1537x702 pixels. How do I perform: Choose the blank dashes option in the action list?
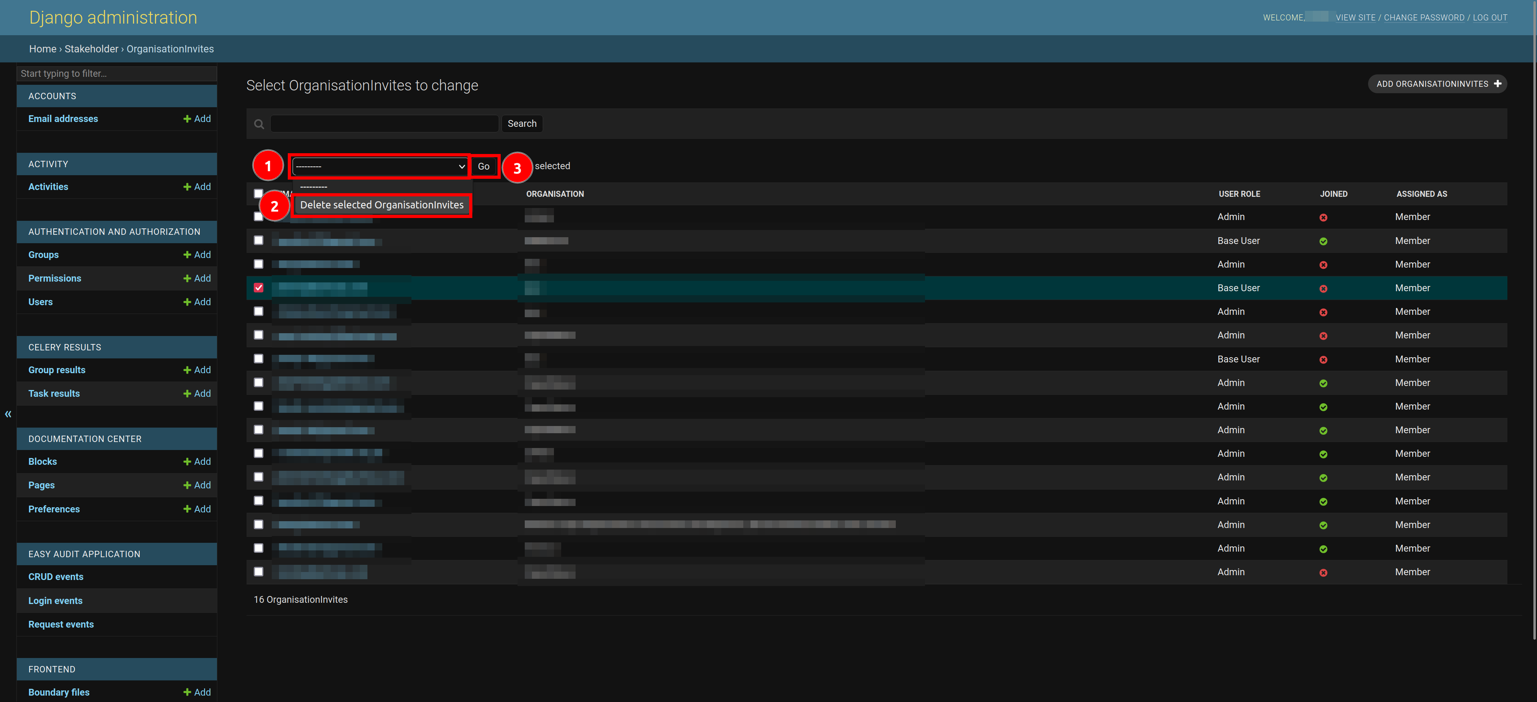382,187
